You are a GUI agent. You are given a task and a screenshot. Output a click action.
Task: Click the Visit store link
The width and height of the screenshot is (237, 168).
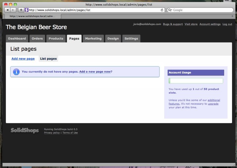pos(191,24)
